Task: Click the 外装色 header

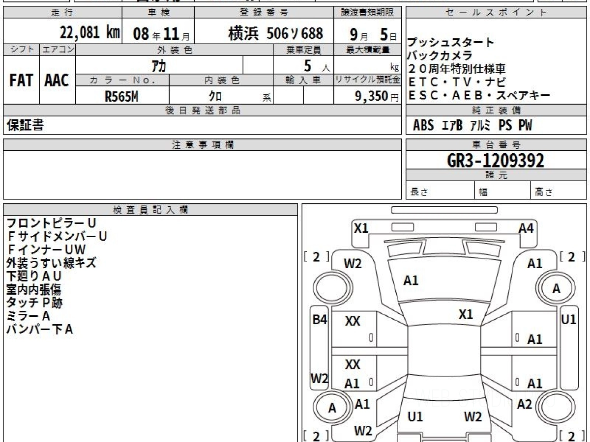Action: tap(175, 50)
